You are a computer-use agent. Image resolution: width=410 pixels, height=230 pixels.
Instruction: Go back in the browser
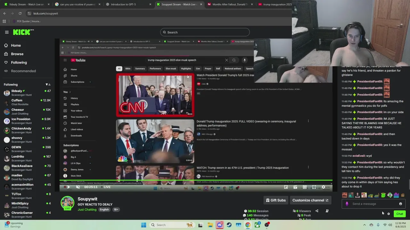(x=4, y=13)
